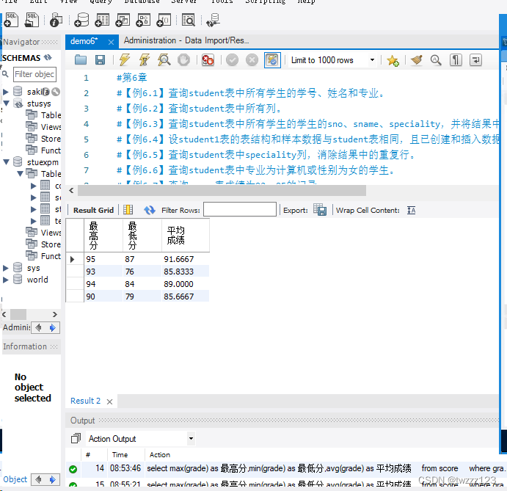Open Administration - Data Import tab

tap(186, 41)
